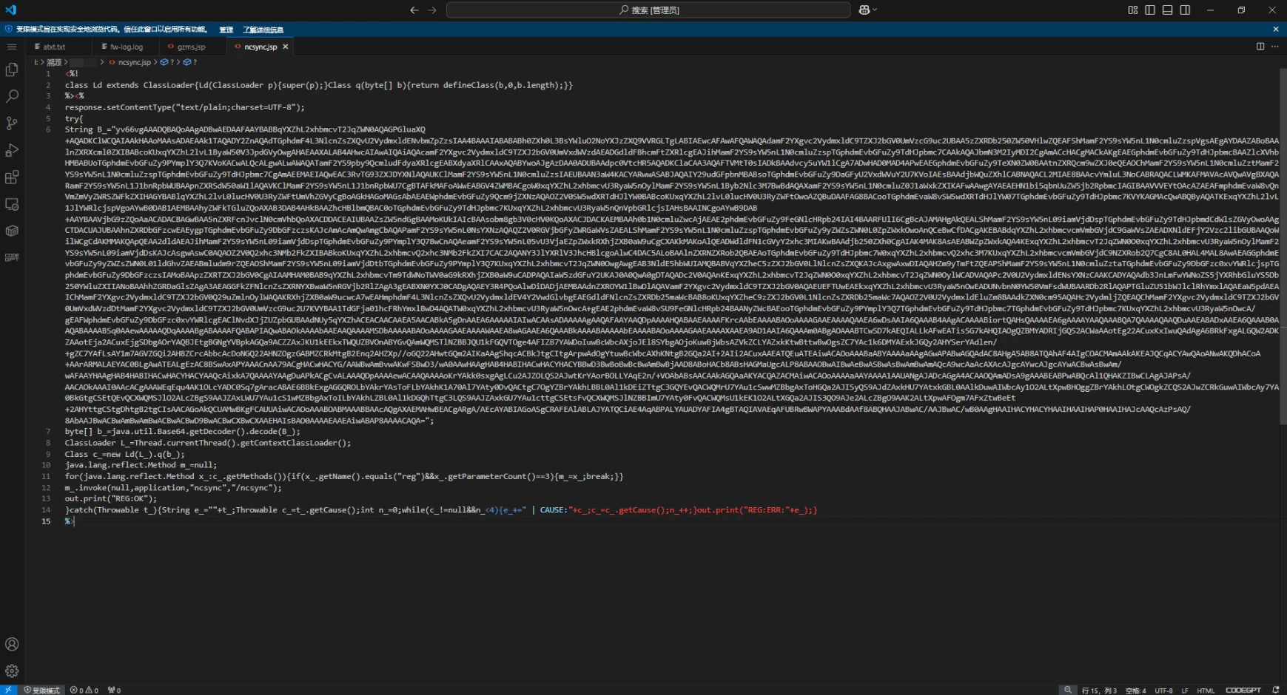The height and width of the screenshot is (695, 1287).
Task: Click 行 15, 列 3 cursor position
Action: tap(1100, 691)
